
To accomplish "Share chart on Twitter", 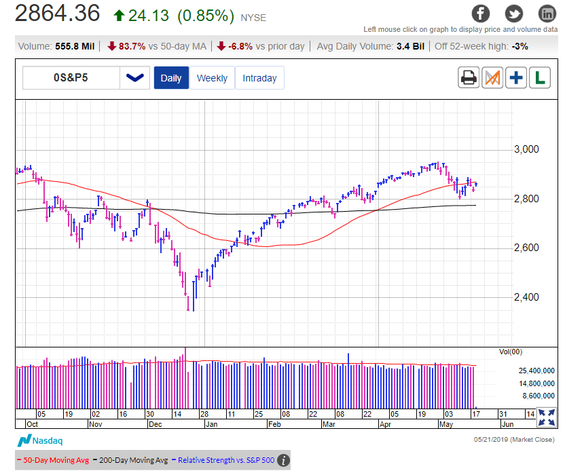I will 514,14.
